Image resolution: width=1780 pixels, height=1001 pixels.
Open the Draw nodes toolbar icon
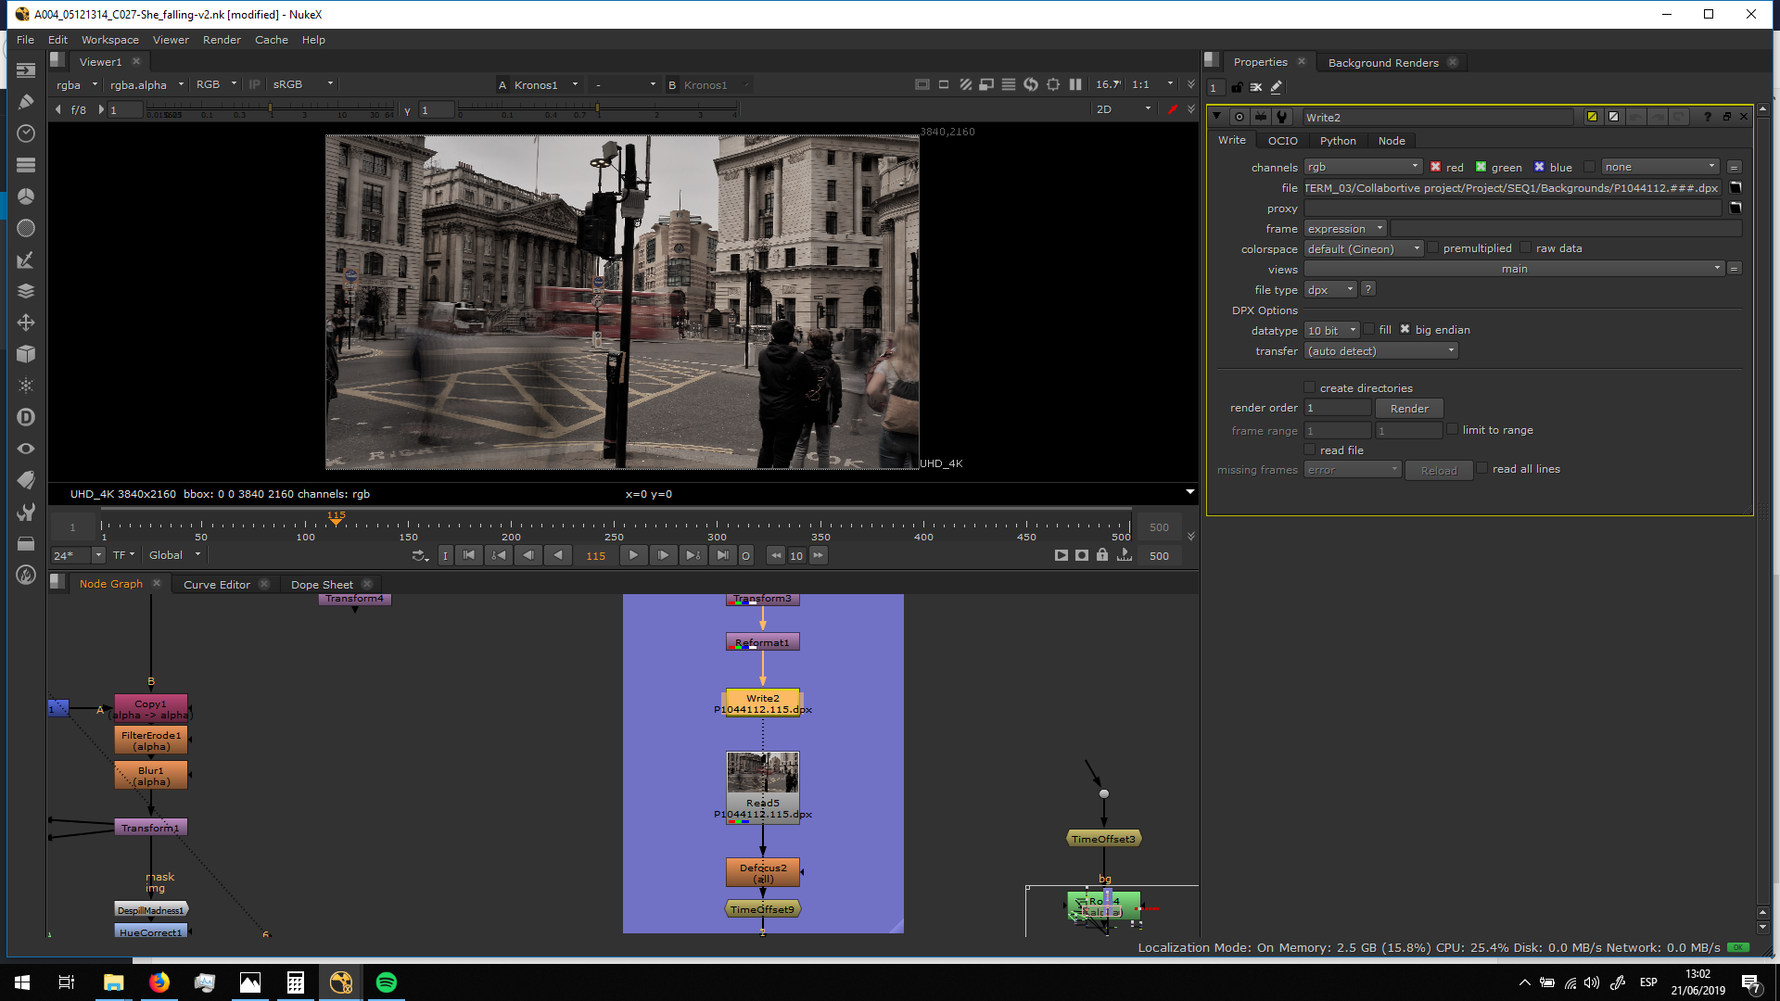[26, 102]
